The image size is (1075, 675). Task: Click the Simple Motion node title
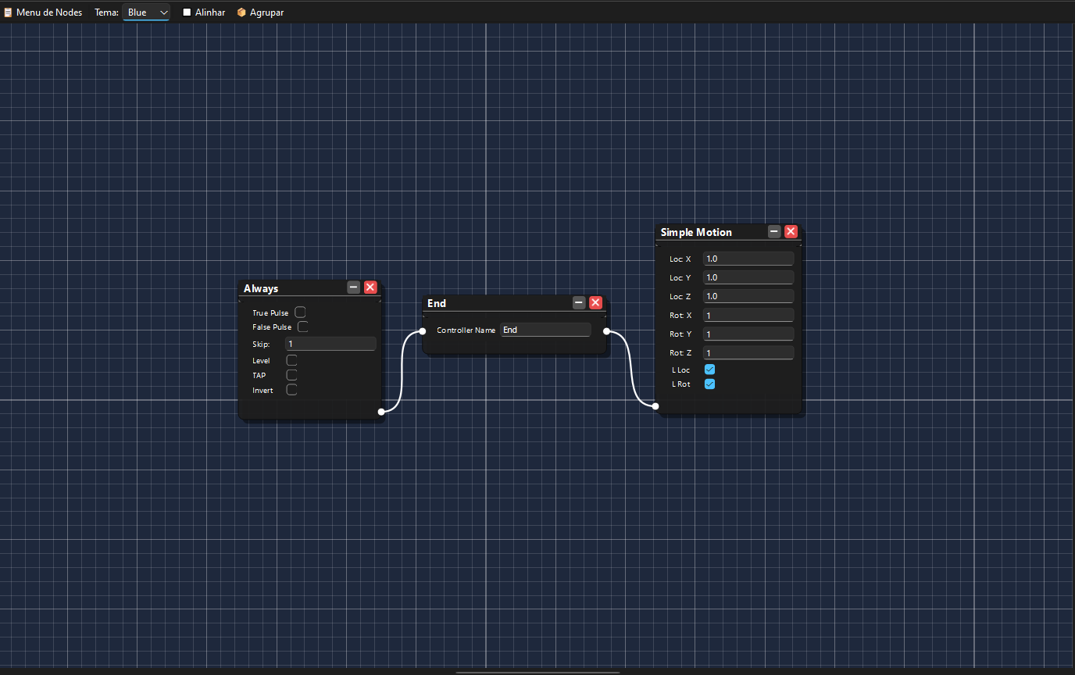pyautogui.click(x=696, y=232)
